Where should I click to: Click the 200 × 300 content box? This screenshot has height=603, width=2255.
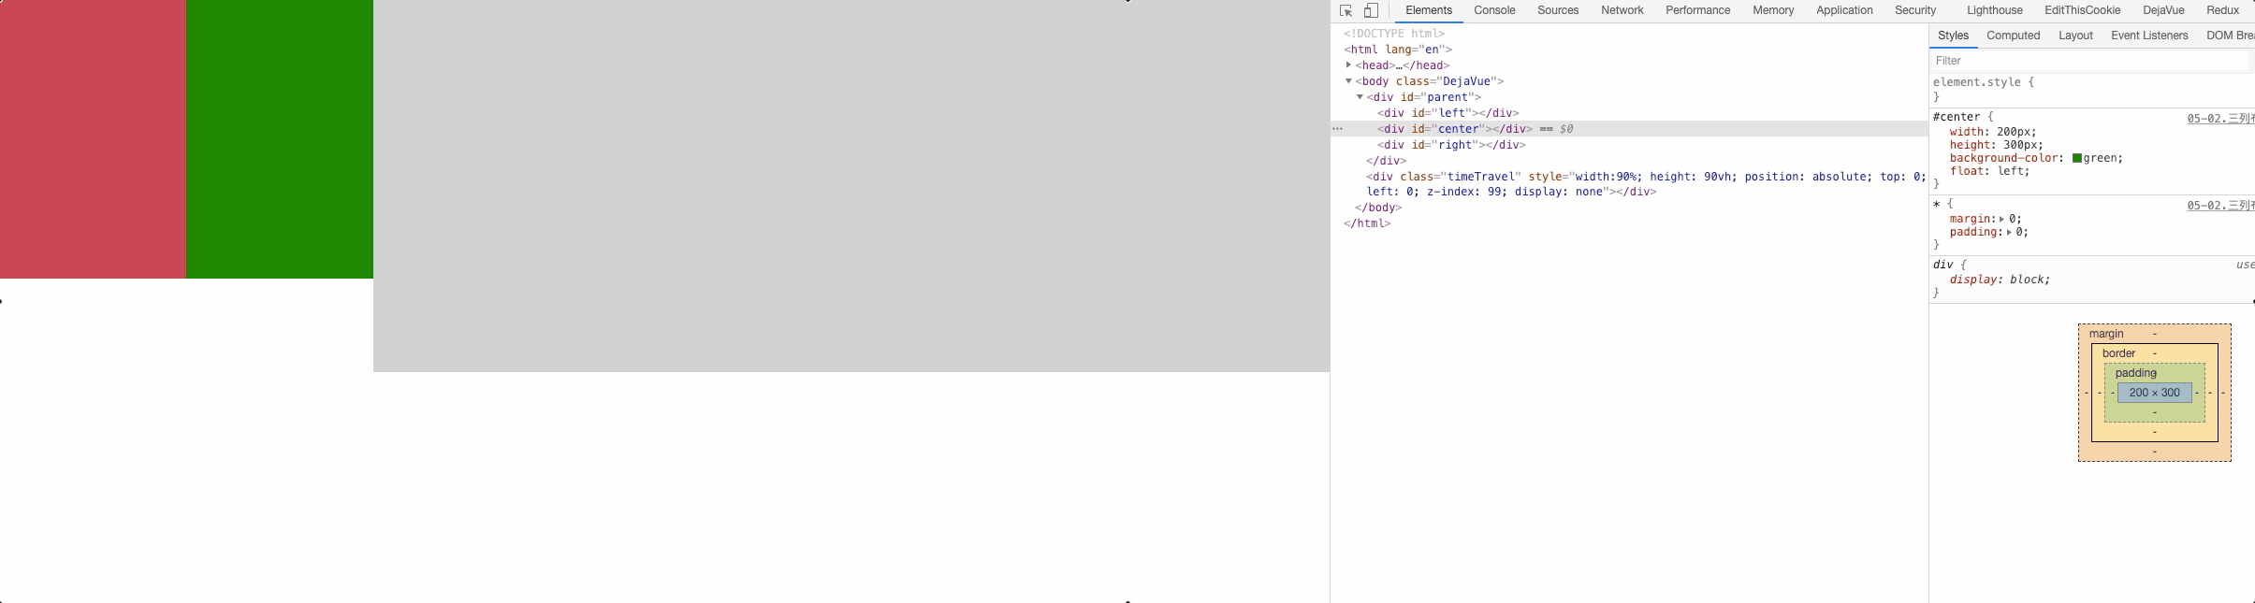[2154, 393]
